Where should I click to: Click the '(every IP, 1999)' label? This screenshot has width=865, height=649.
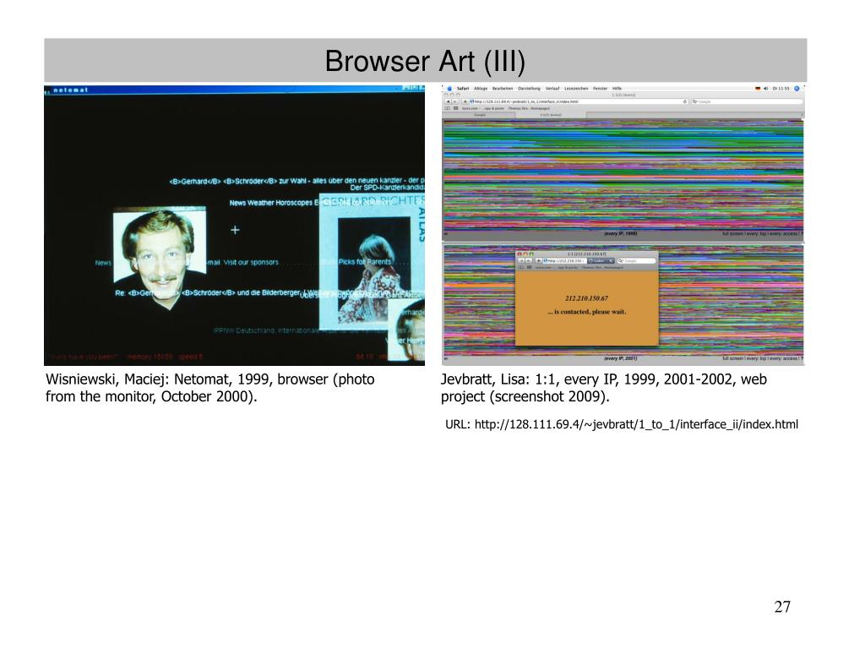621,234
